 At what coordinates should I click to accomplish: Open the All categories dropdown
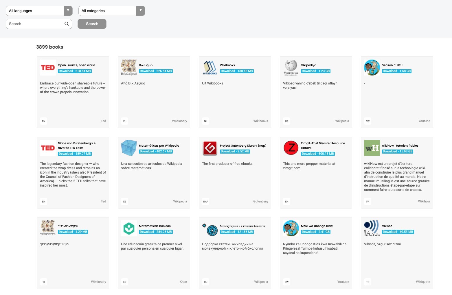[x=111, y=11]
